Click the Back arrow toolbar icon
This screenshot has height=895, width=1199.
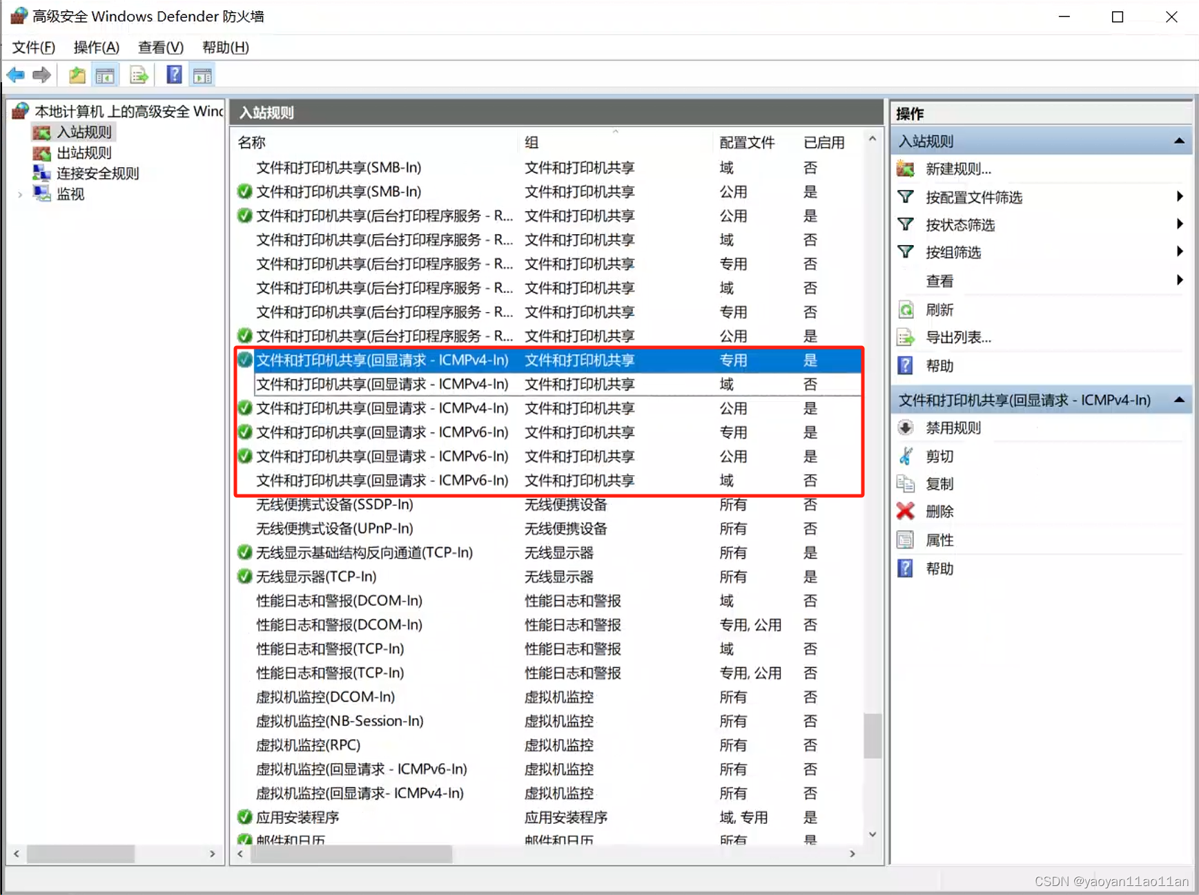pyautogui.click(x=16, y=75)
